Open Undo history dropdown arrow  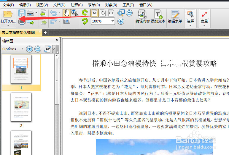[59, 13]
